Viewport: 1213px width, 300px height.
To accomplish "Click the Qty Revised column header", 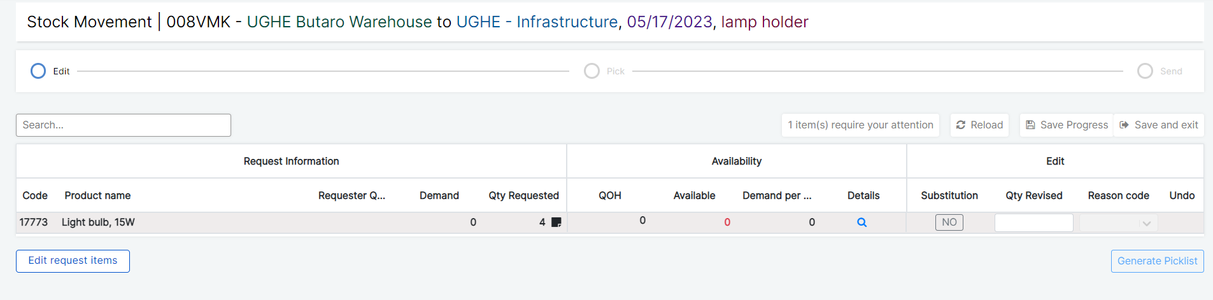I will [x=1033, y=196].
